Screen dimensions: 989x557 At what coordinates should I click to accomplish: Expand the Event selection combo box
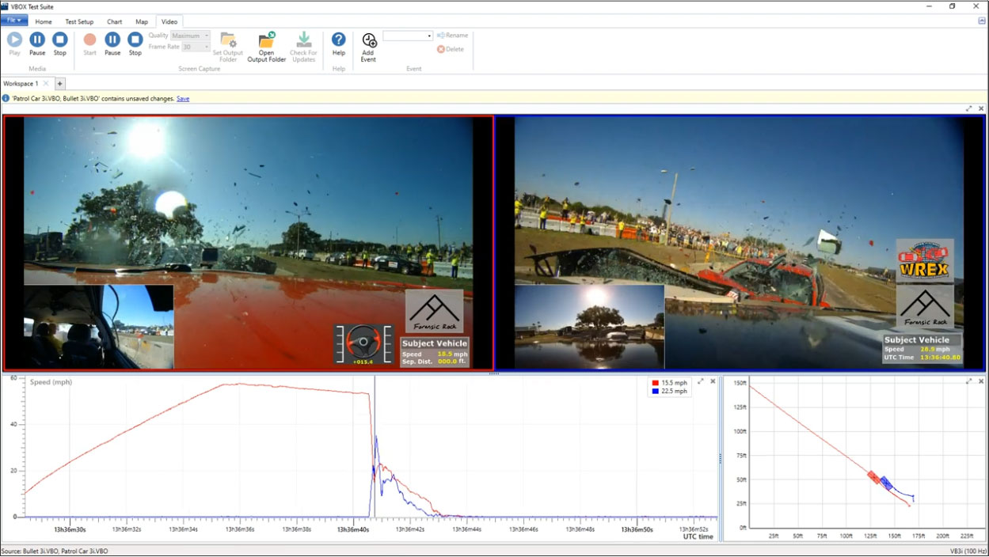(428, 35)
